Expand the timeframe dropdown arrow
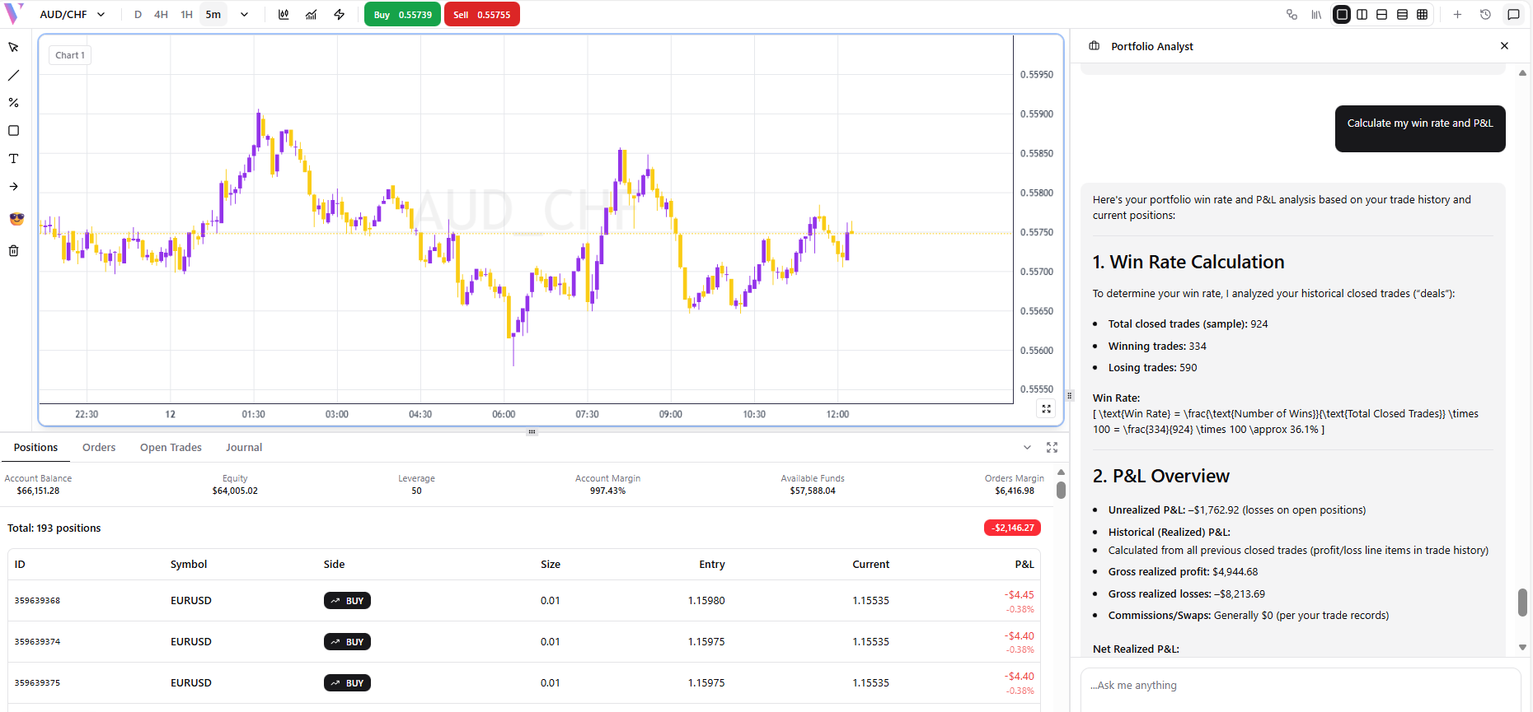 pyautogui.click(x=244, y=15)
